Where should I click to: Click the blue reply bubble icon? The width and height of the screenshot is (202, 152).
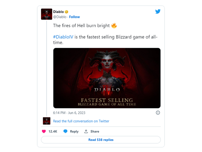coord(65,132)
